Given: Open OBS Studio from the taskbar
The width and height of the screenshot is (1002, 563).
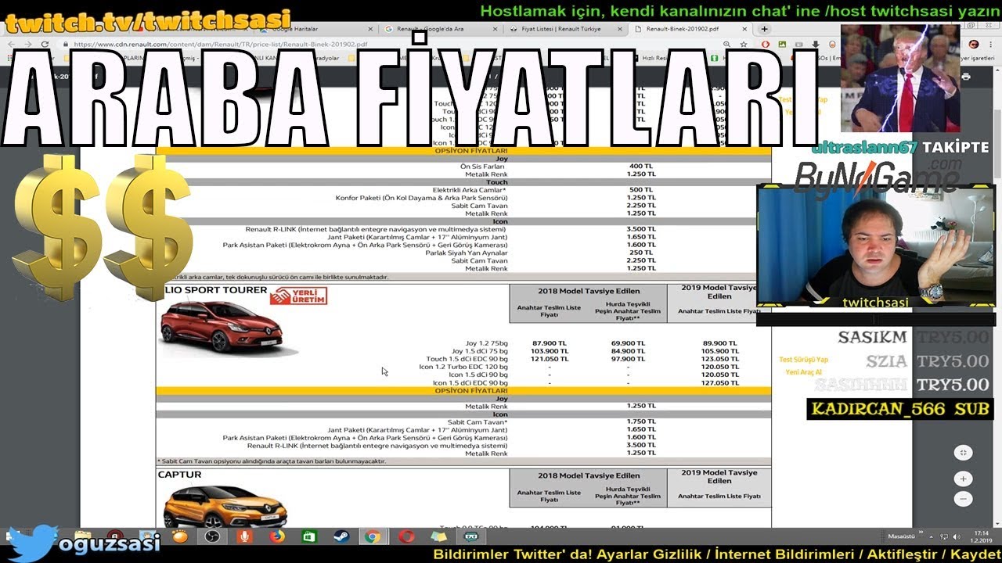Looking at the screenshot, I should (211, 536).
